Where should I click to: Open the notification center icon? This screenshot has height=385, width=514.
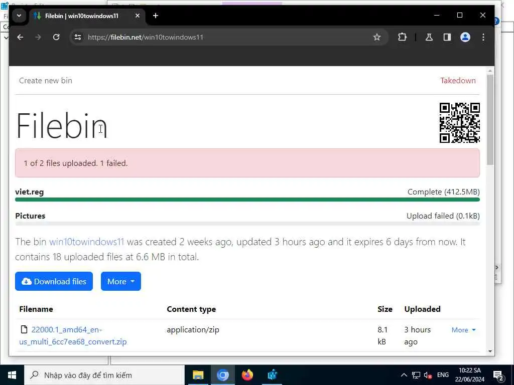[498, 375]
